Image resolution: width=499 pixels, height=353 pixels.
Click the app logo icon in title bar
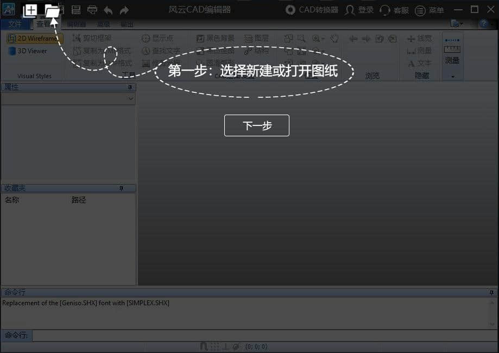click(x=8, y=10)
